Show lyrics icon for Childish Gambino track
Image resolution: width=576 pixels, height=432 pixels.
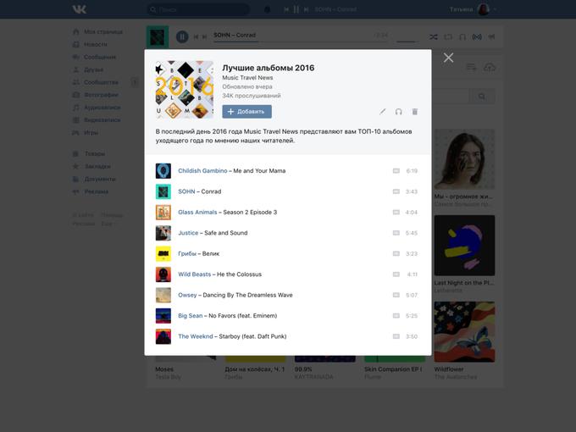click(x=396, y=171)
